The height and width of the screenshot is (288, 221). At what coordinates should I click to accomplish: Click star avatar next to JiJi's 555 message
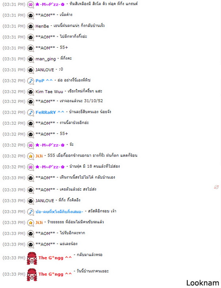point(30,156)
